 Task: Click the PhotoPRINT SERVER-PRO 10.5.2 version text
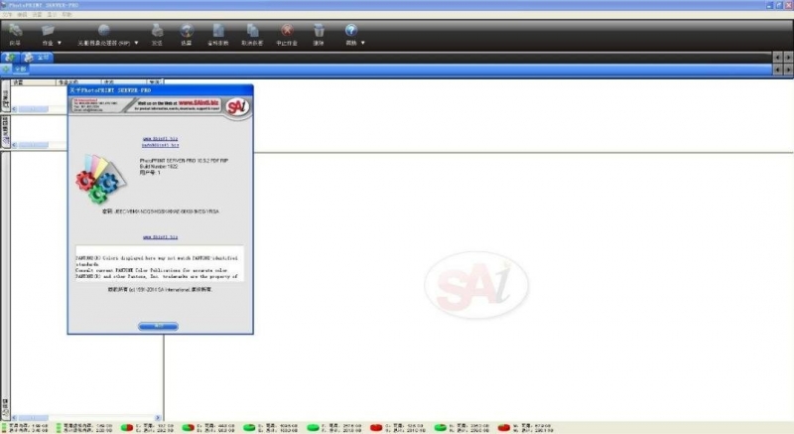tap(184, 161)
